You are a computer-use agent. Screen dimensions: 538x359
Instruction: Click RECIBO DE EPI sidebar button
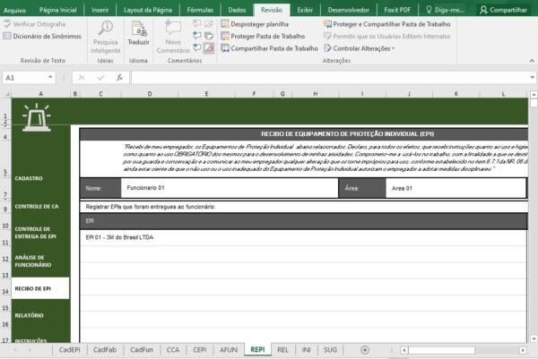tap(40, 288)
